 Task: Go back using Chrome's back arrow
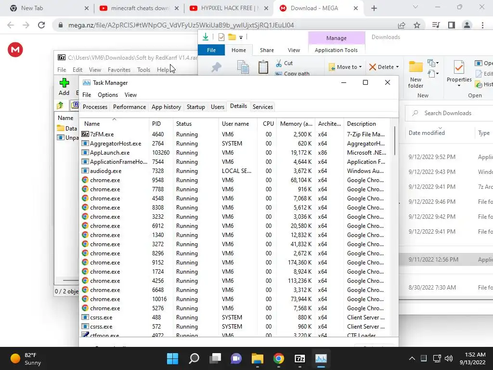click(x=11, y=25)
